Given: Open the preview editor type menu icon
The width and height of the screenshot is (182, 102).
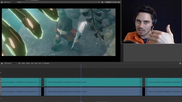Looking at the screenshot, I should [2, 2].
